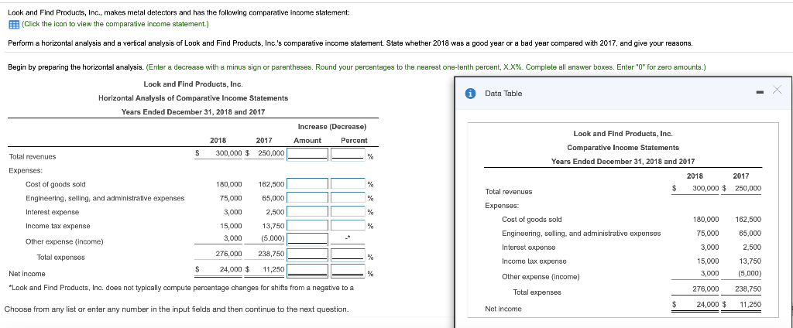Focus the Engineering, selling, administrative Amount field
The image size is (793, 328).
(307, 198)
